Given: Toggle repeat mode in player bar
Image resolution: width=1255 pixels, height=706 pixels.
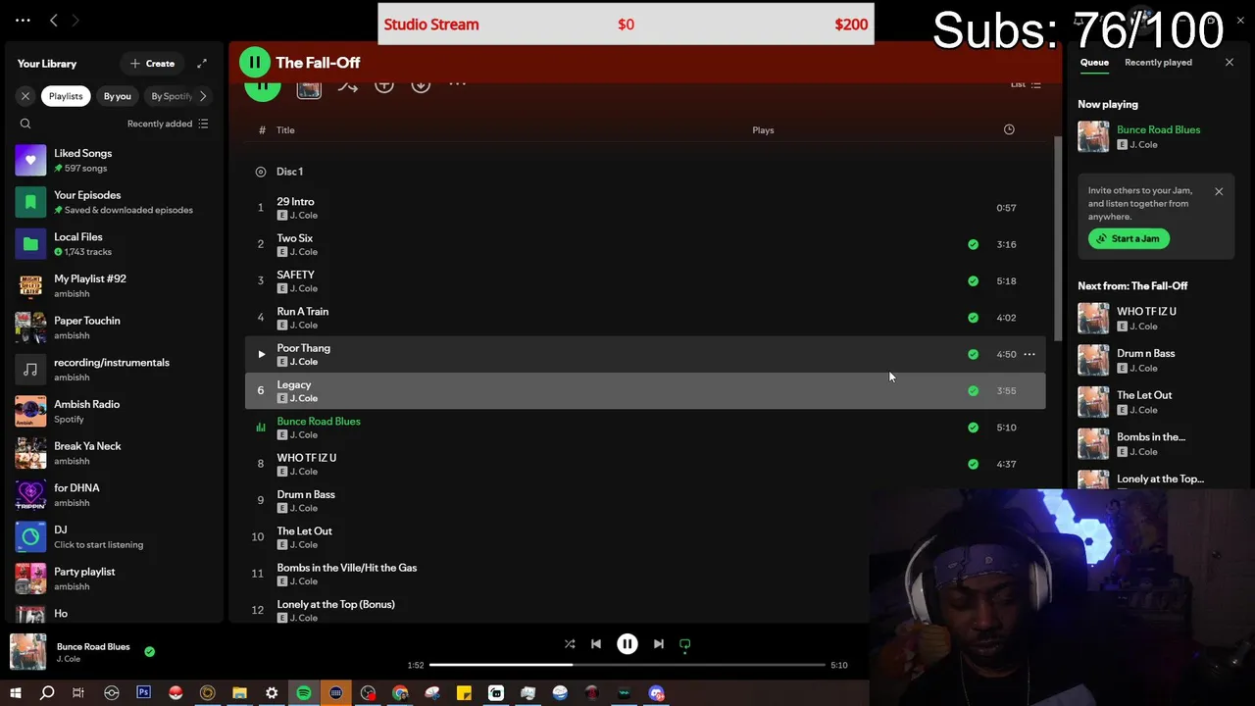Looking at the screenshot, I should (685, 644).
